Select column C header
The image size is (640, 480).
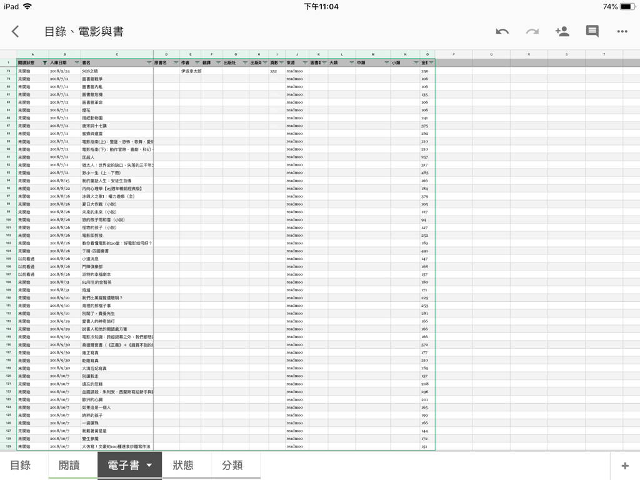click(x=117, y=54)
